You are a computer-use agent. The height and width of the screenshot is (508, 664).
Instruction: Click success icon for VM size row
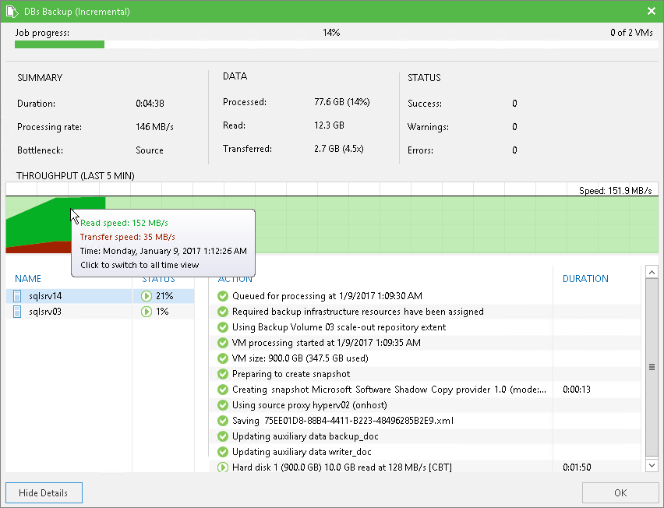(x=223, y=358)
